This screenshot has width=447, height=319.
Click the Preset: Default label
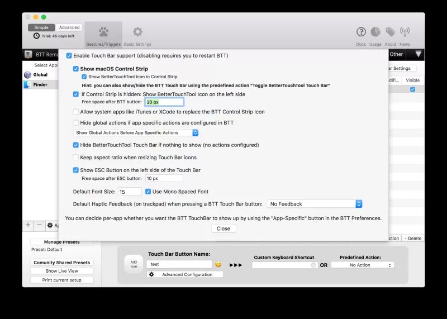point(47,250)
